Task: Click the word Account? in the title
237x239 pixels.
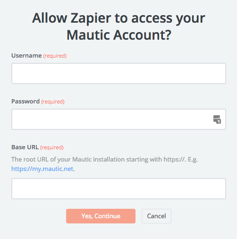Action: coord(142,35)
